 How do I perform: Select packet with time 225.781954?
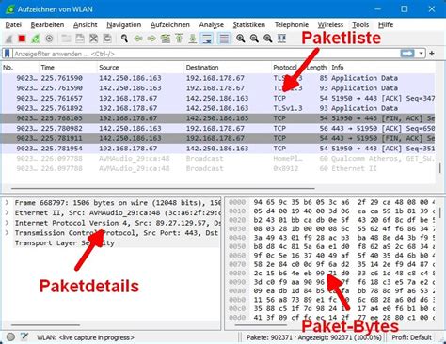pos(218,149)
